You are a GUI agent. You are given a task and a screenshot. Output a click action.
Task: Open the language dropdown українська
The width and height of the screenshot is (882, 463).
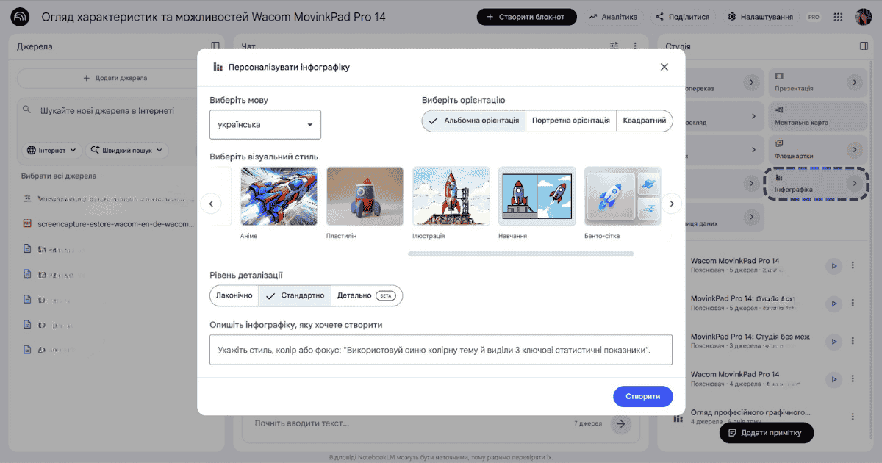[x=265, y=125]
